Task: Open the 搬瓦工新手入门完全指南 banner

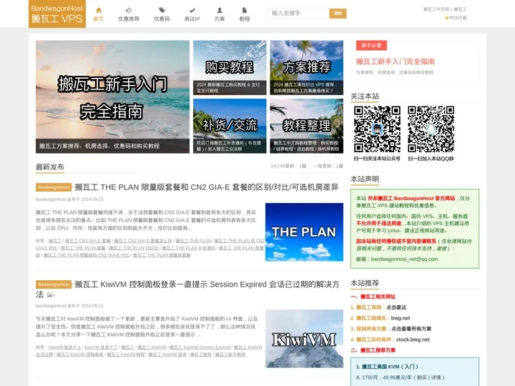Action: point(113,96)
